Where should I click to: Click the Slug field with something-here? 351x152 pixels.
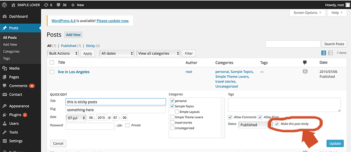click(116, 110)
